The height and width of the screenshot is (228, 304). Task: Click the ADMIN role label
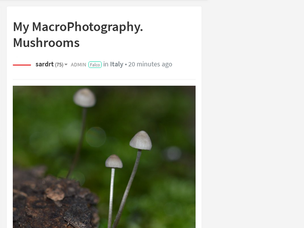[x=78, y=65]
